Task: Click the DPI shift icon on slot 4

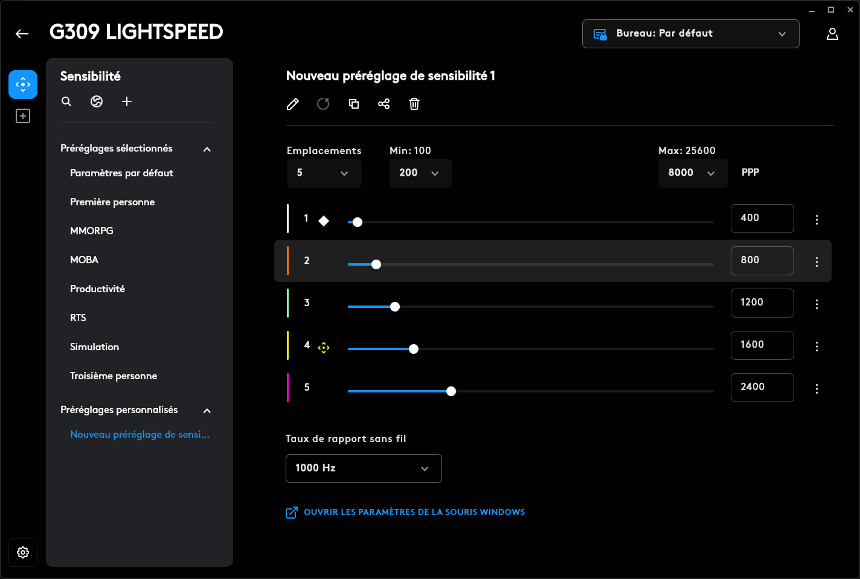Action: tap(324, 347)
